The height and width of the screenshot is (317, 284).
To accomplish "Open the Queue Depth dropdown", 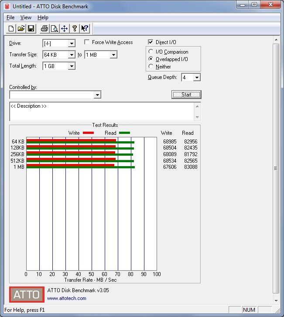I will tap(197, 78).
